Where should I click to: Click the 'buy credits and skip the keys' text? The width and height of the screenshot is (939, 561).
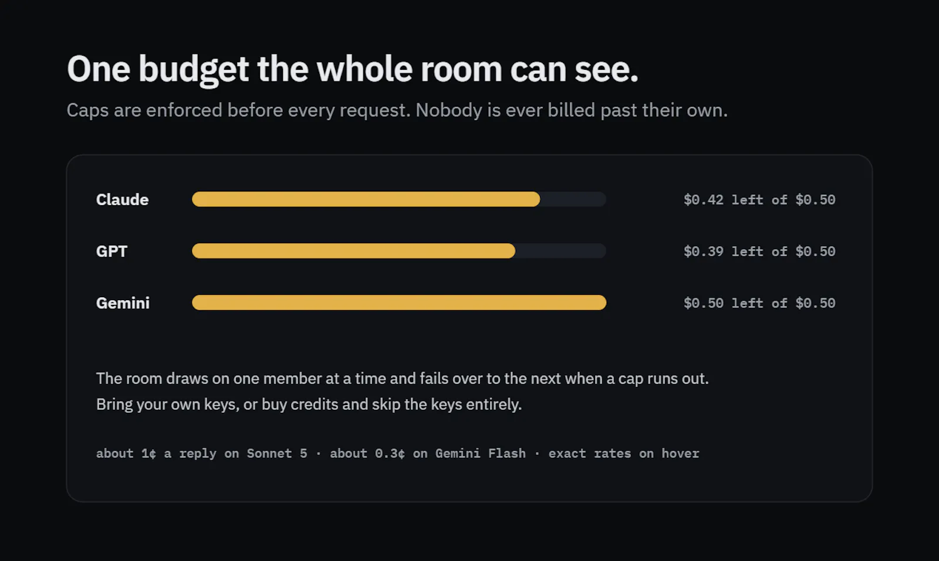pos(361,404)
